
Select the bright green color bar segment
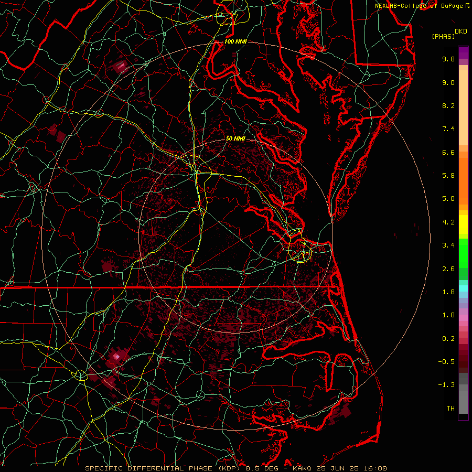tap(463, 253)
